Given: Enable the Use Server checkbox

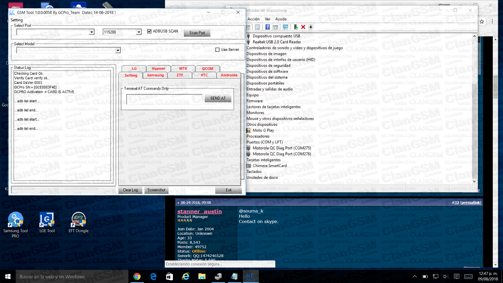Looking at the screenshot, I should (x=217, y=50).
